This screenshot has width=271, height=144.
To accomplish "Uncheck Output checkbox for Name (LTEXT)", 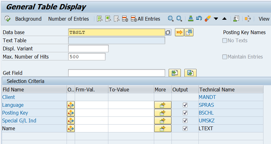I will point(185,128).
